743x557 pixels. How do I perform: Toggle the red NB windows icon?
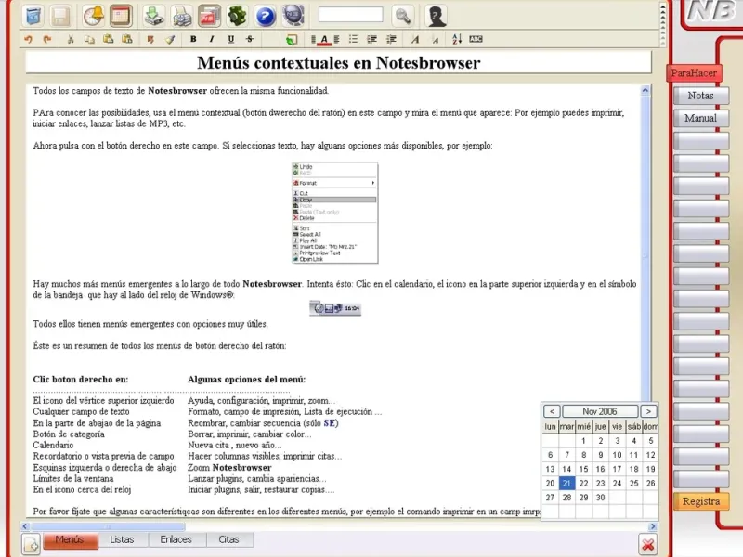pos(210,16)
